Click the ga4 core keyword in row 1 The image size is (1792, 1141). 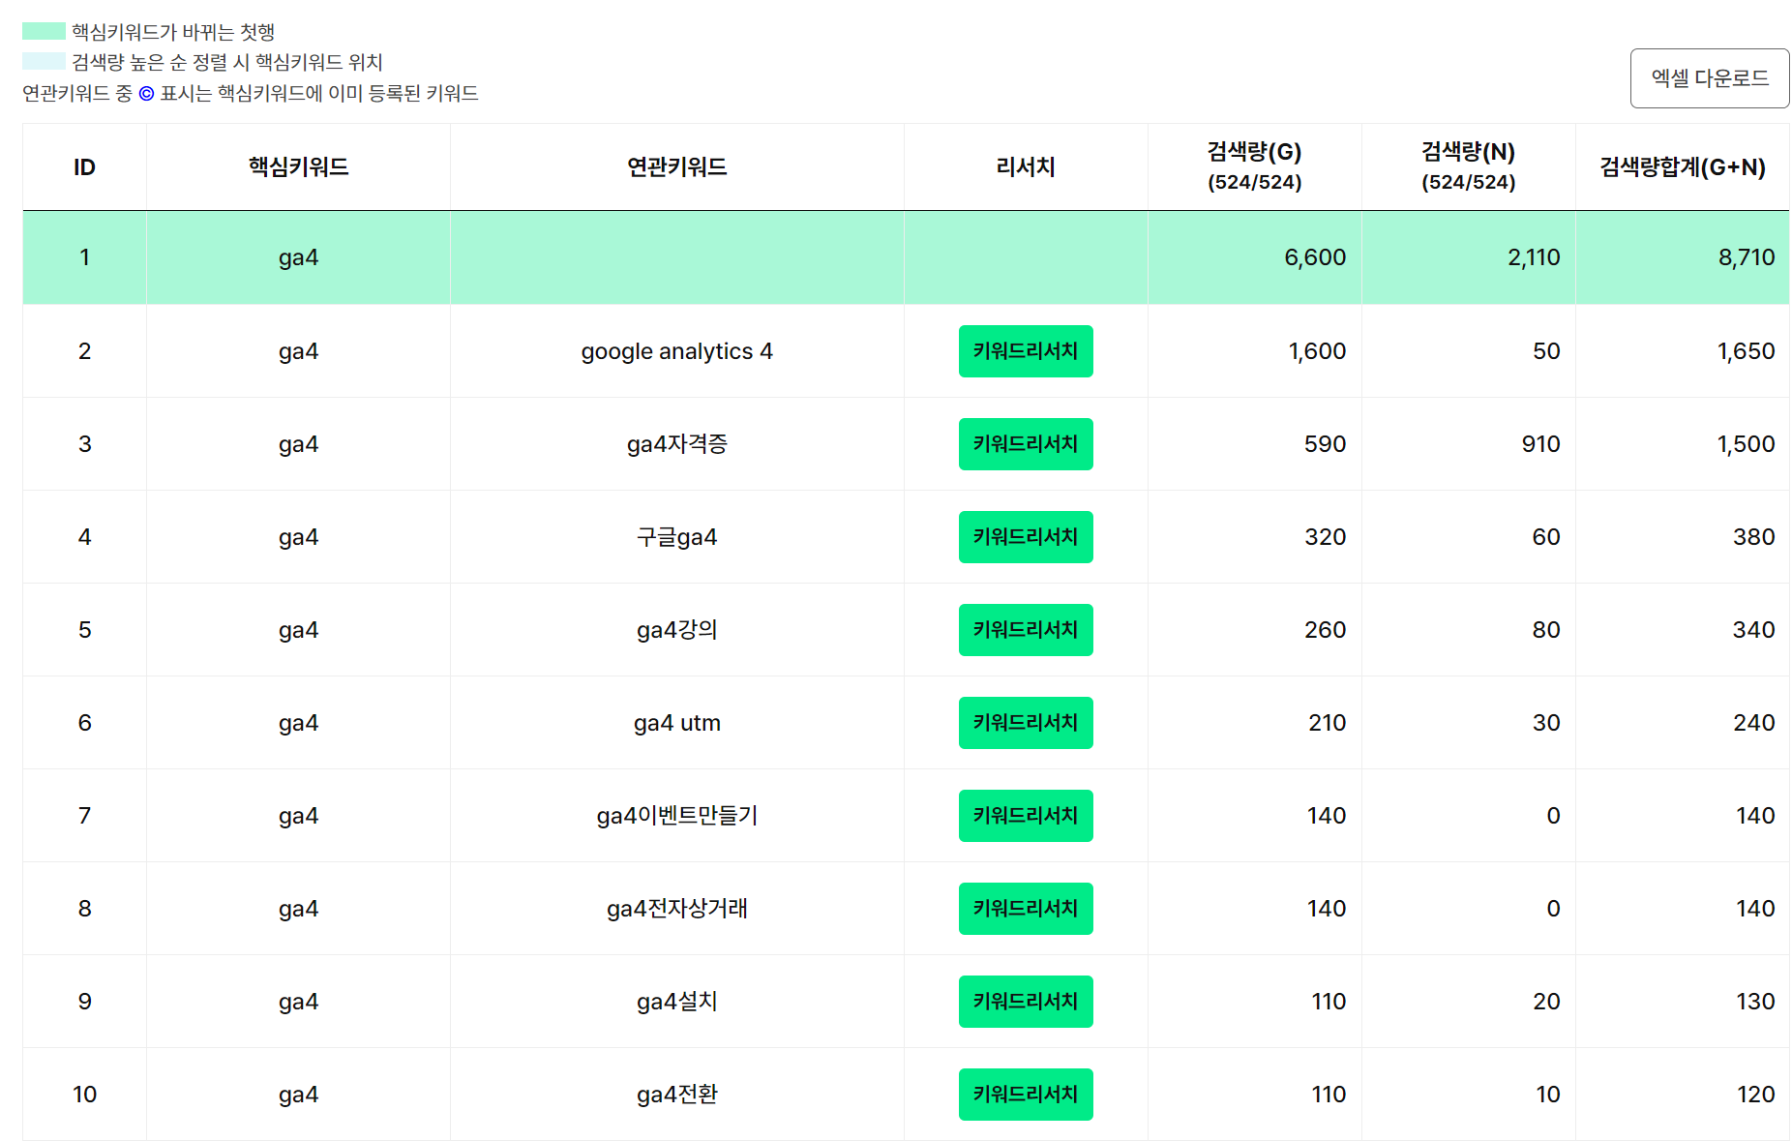(x=298, y=257)
